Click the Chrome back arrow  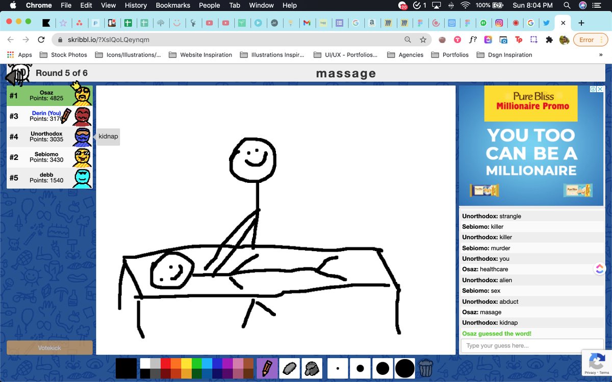click(x=11, y=40)
